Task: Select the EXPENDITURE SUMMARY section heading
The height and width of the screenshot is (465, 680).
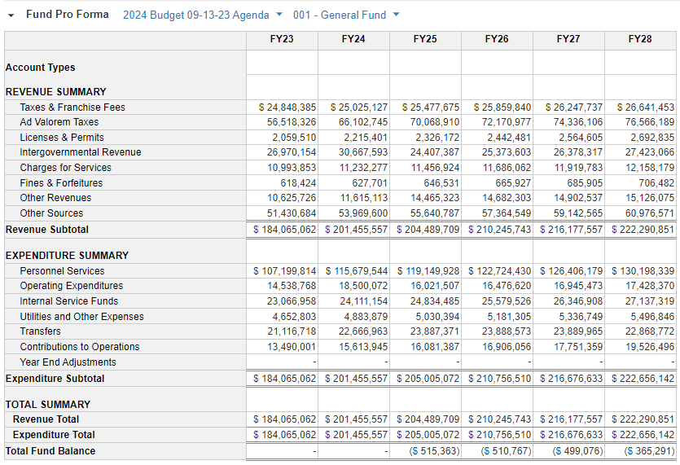Action: click(x=67, y=256)
